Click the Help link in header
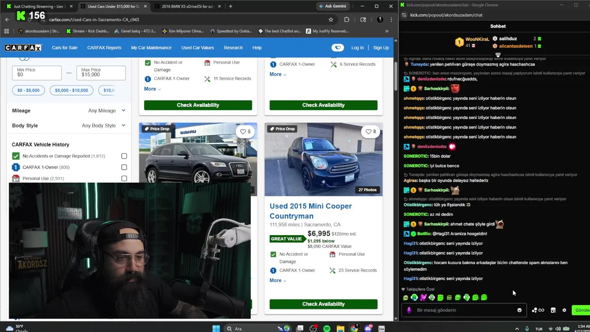The width and height of the screenshot is (590, 332). pyautogui.click(x=257, y=47)
